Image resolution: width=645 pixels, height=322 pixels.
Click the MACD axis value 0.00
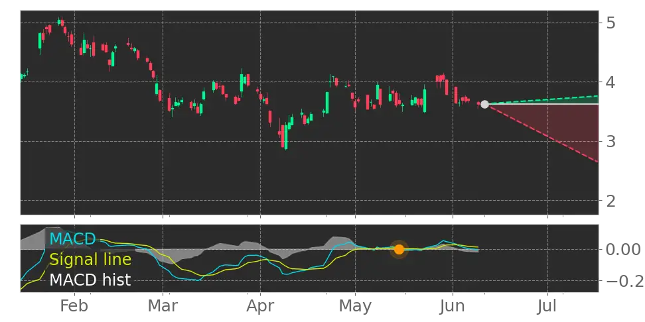pyautogui.click(x=624, y=249)
